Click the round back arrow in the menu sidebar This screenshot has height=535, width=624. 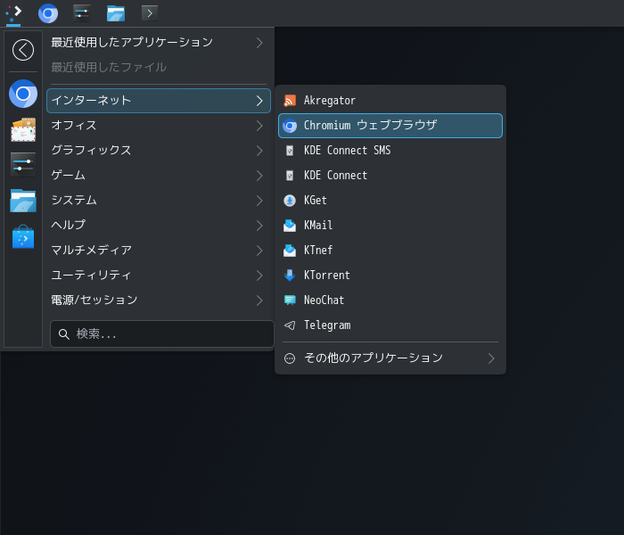coord(23,50)
